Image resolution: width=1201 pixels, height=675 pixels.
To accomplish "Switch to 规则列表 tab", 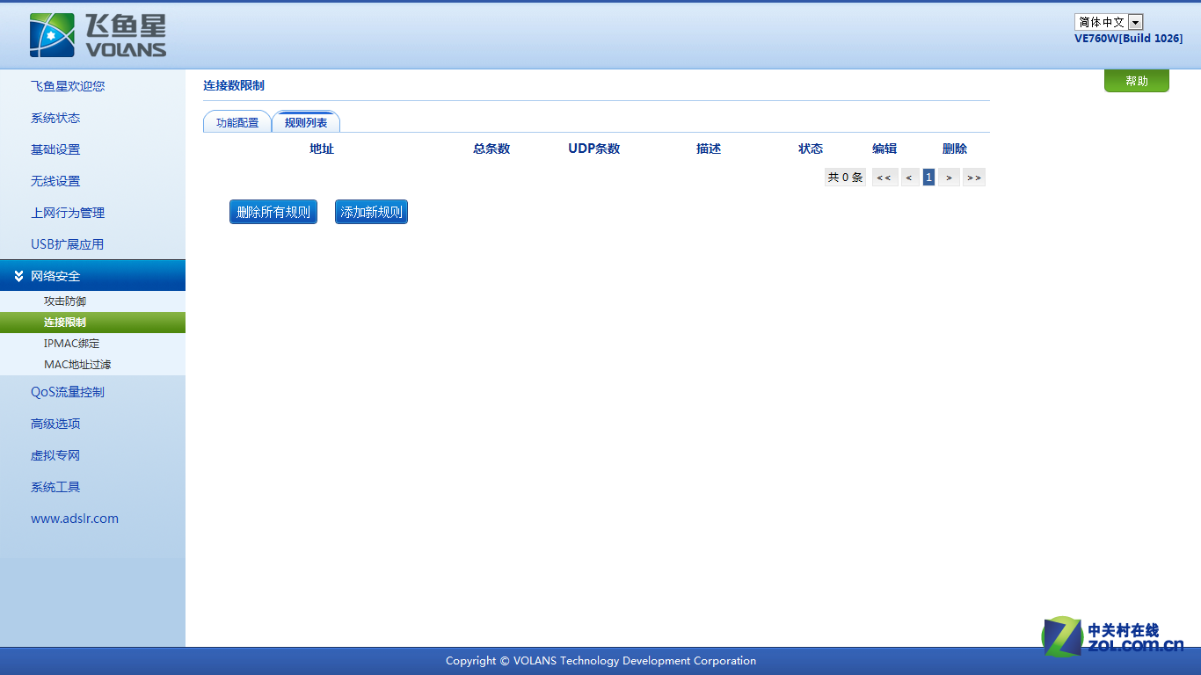I will coord(306,122).
